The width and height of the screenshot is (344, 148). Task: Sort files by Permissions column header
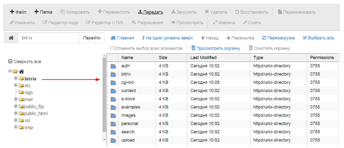pyautogui.click(x=321, y=57)
